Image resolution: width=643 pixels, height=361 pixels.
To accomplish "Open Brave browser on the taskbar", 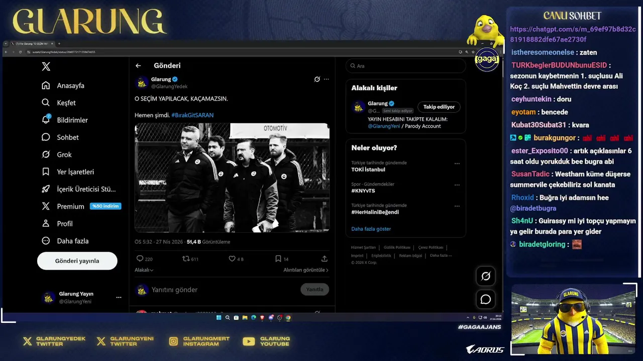I will pyautogui.click(x=262, y=317).
